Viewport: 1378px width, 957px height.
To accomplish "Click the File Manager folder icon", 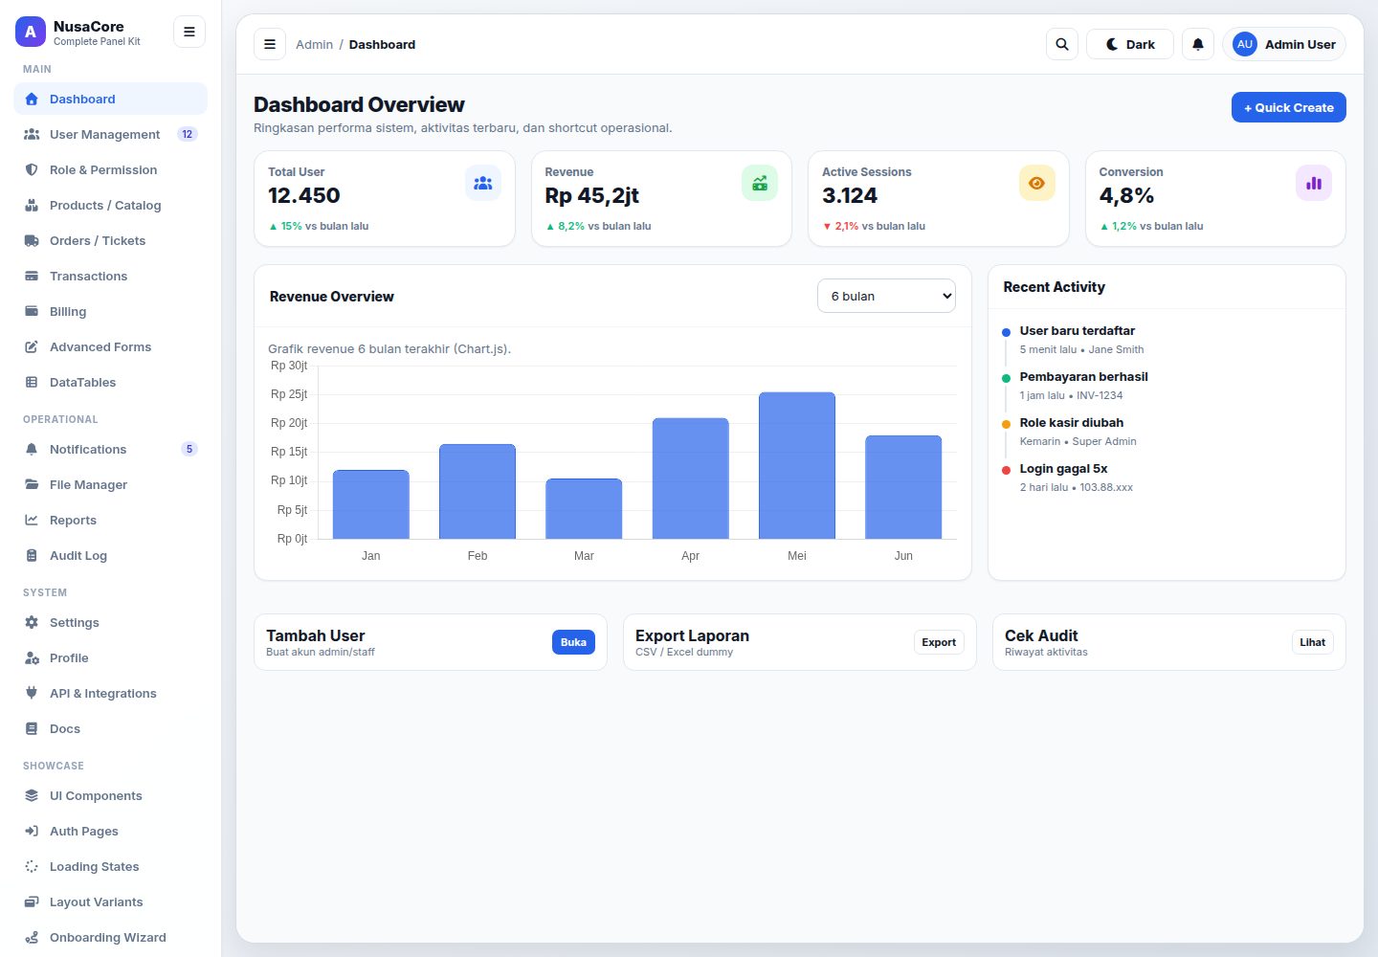I will click(x=32, y=484).
